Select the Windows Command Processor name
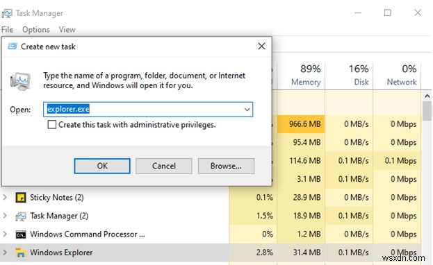Image resolution: width=433 pixels, height=265 pixels. (88, 234)
